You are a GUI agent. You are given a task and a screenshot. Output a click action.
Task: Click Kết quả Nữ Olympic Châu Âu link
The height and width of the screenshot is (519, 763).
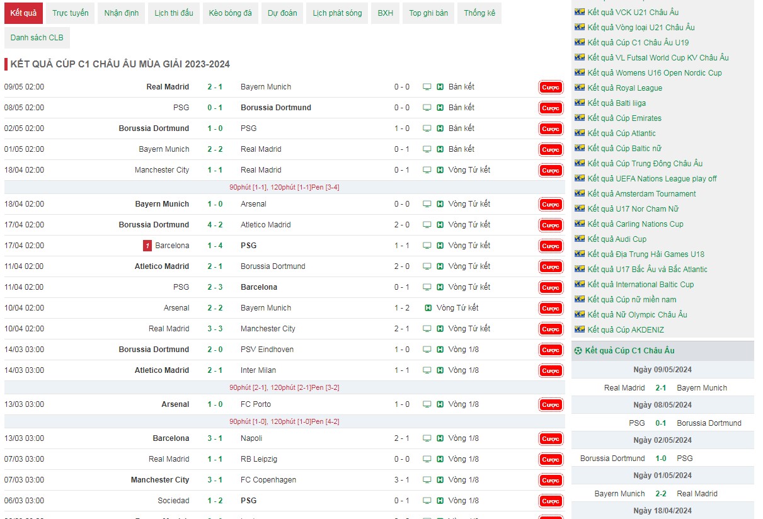pos(638,314)
